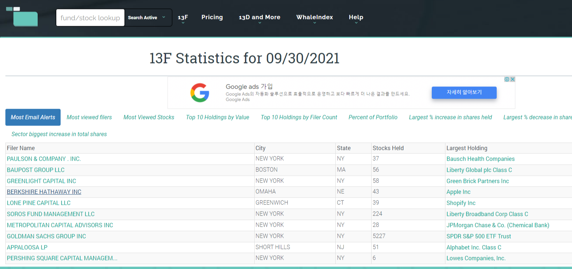
Task: Open Largest % decrease in shares tab
Action: pyautogui.click(x=538, y=117)
